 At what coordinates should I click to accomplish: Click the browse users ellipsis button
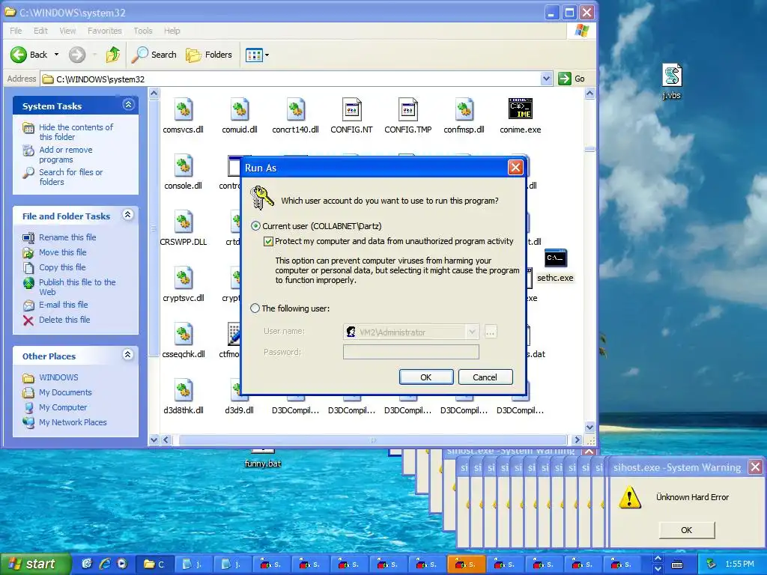pos(490,332)
